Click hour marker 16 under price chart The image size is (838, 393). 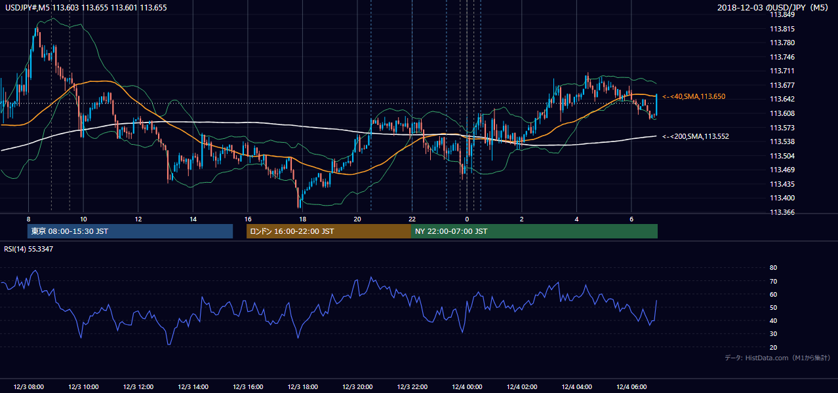coord(247,219)
